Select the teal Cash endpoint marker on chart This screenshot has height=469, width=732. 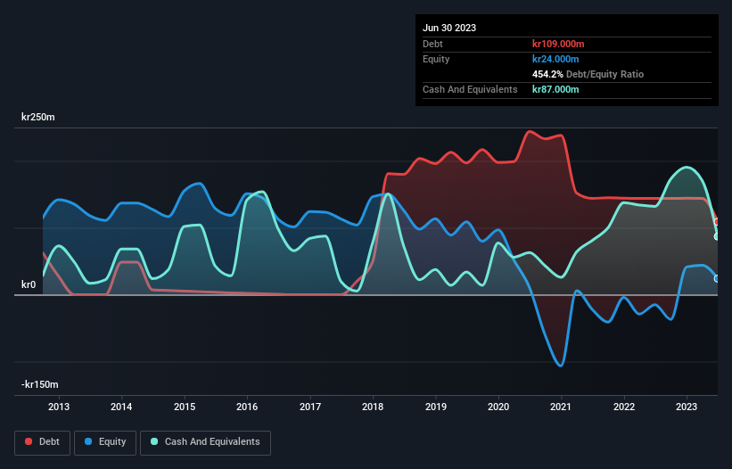pos(717,236)
